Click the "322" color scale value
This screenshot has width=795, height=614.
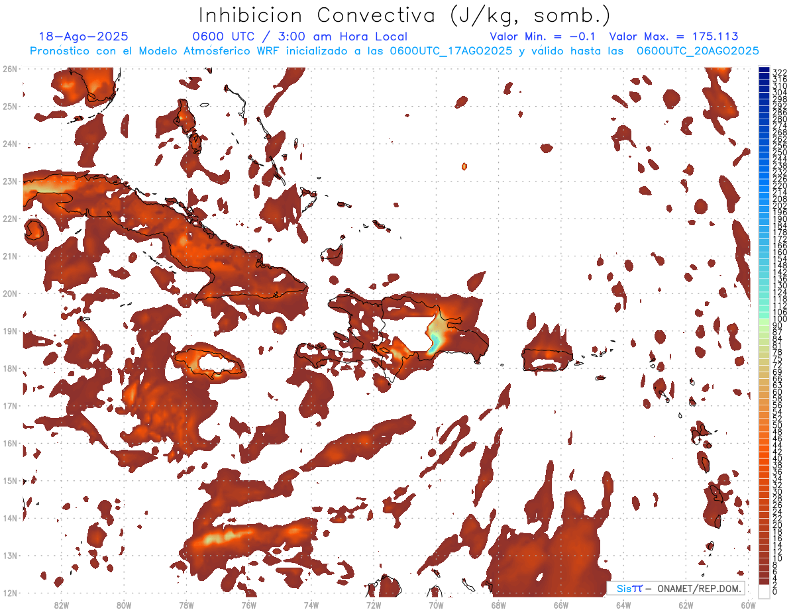coord(780,72)
